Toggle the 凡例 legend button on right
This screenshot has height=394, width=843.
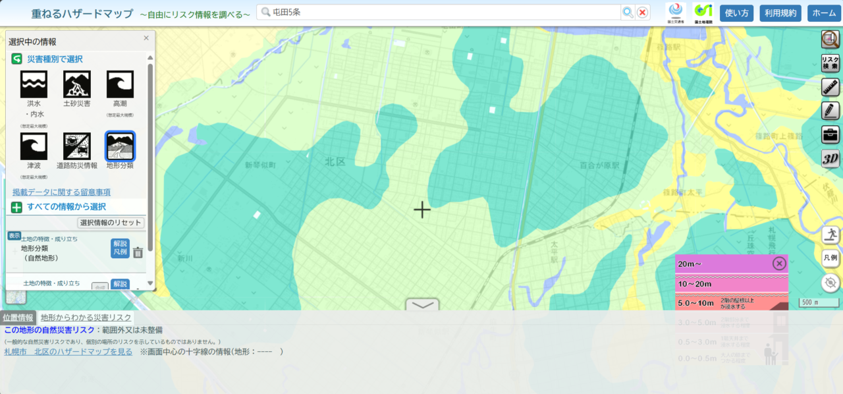[830, 258]
